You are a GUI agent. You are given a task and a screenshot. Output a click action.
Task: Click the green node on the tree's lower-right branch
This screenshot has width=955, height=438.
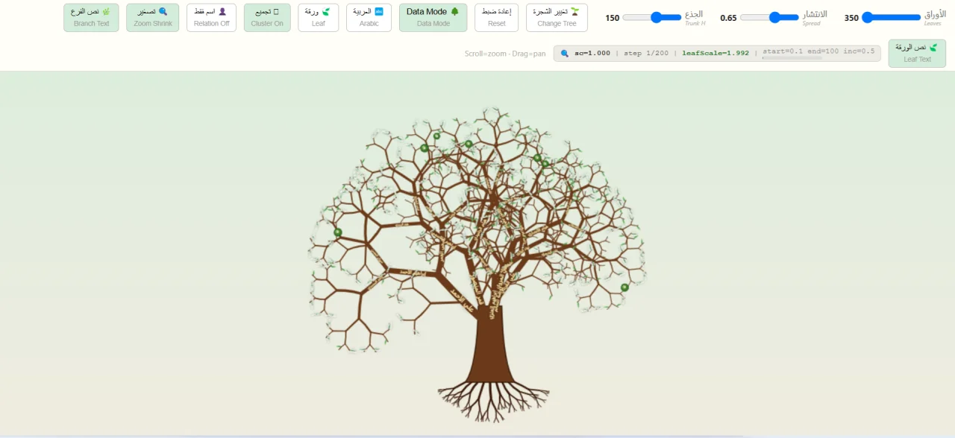(x=624, y=288)
